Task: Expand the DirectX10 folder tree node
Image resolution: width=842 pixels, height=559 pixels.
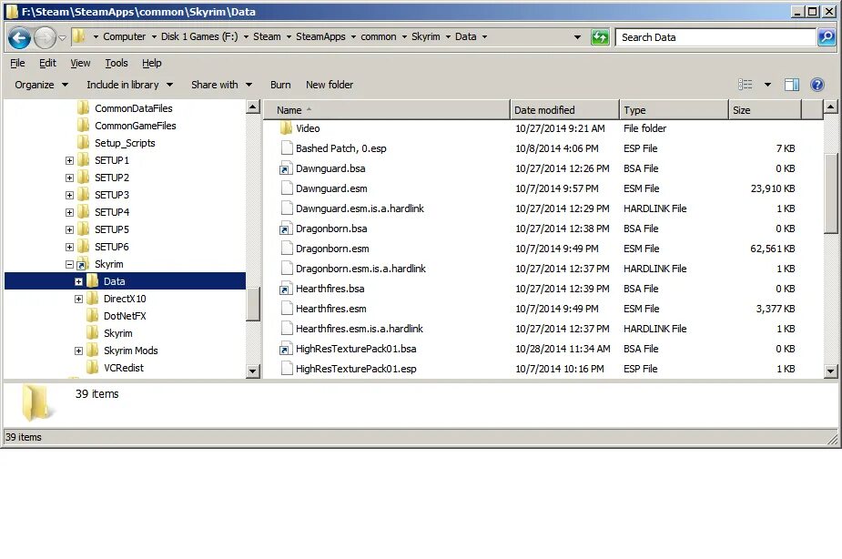Action: [x=78, y=299]
